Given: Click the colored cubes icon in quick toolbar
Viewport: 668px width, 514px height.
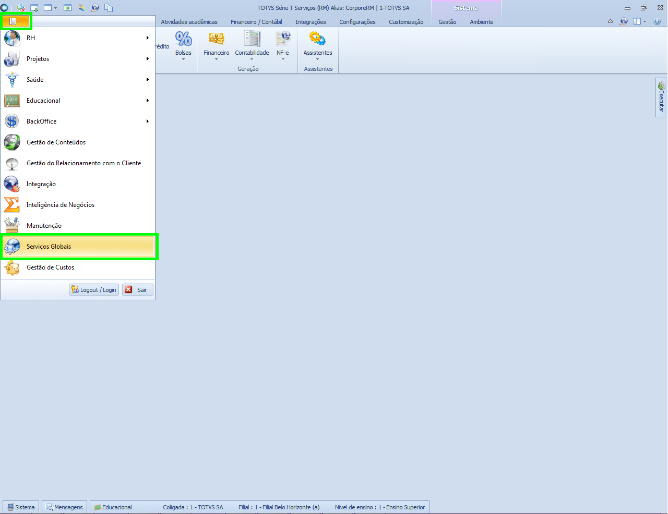Looking at the screenshot, I should [x=21, y=8].
